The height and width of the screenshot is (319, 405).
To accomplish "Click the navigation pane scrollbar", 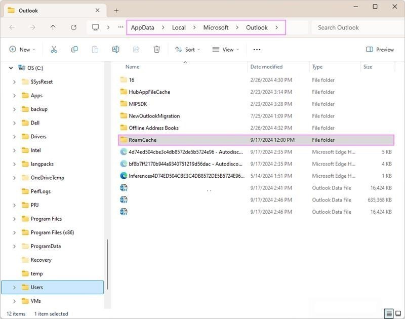I will point(107,264).
